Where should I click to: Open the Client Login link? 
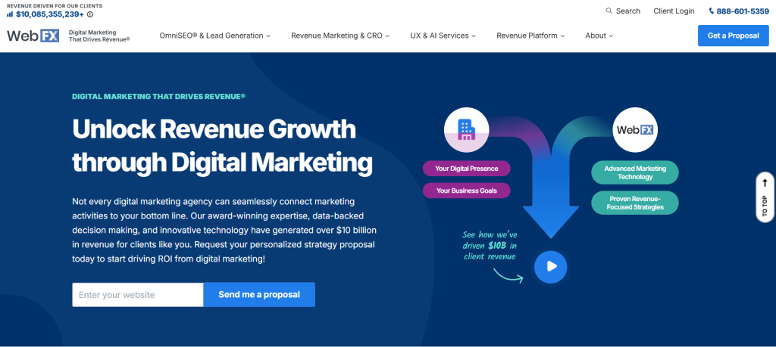674,11
